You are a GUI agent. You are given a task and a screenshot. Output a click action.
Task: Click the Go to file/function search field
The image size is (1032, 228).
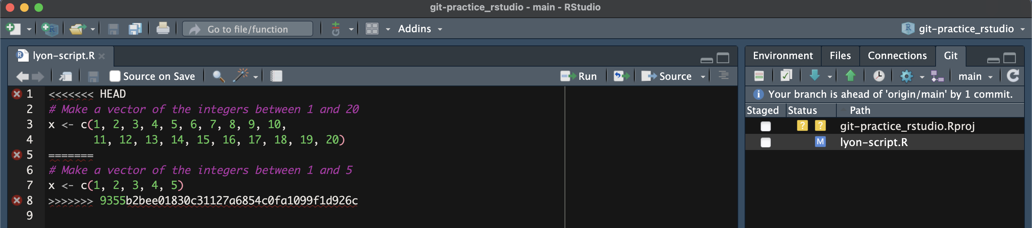(247, 28)
